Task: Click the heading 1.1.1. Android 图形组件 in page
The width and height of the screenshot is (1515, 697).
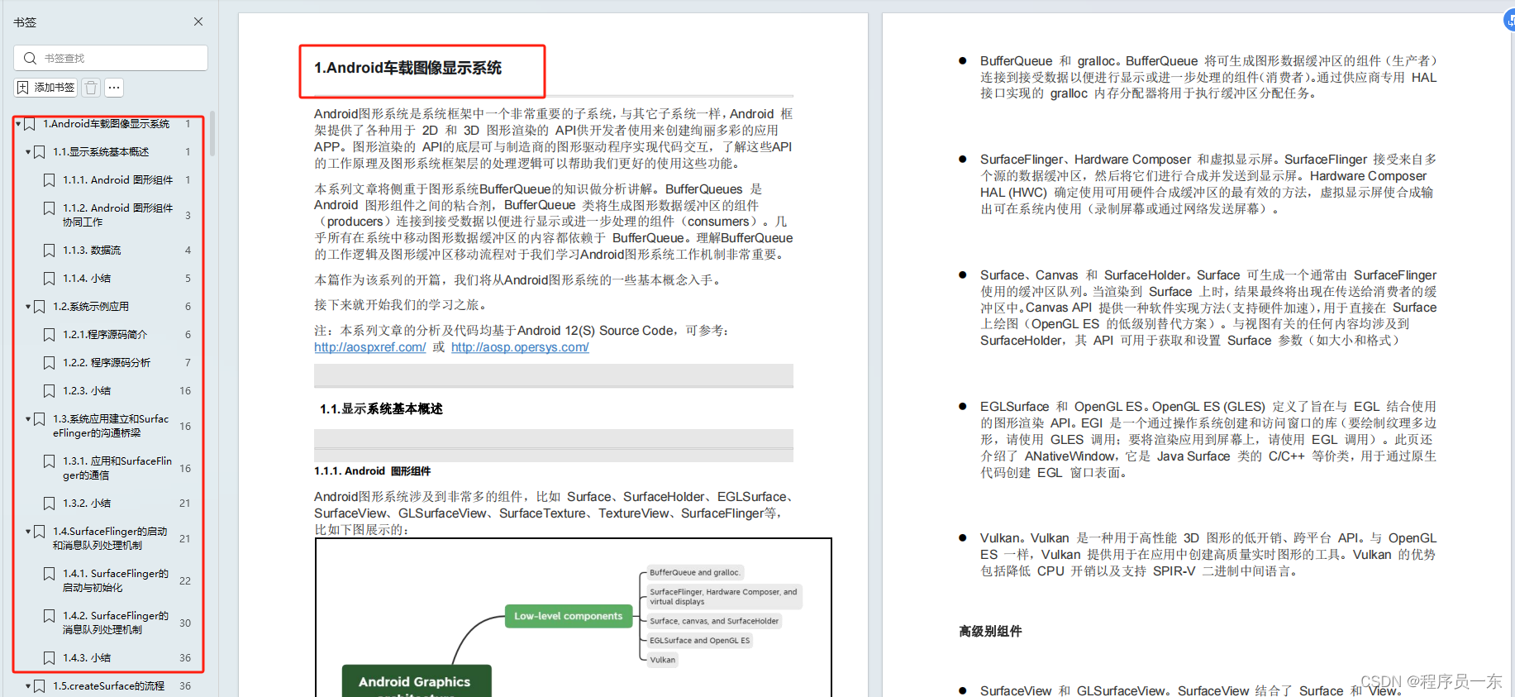Action: [x=373, y=471]
